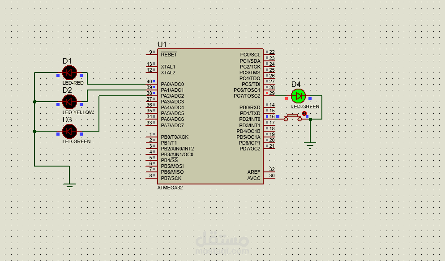
Task: Click the PA0/ADC0 pin label
Action: 172,84
